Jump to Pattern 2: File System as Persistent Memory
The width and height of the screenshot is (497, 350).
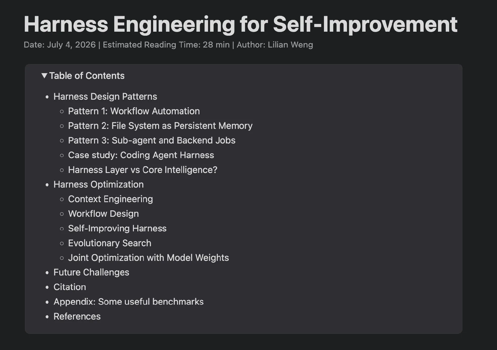160,126
